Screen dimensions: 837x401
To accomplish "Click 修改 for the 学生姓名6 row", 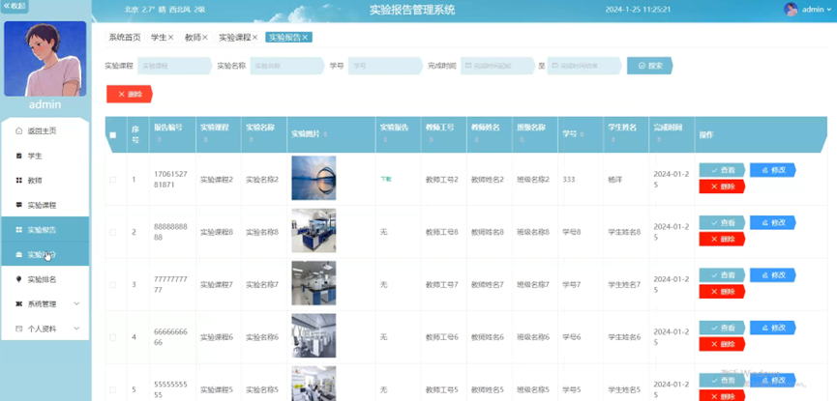I will [773, 328].
